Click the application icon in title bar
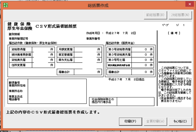This screenshot has width=196, height=132. pyautogui.click(x=6, y=5)
